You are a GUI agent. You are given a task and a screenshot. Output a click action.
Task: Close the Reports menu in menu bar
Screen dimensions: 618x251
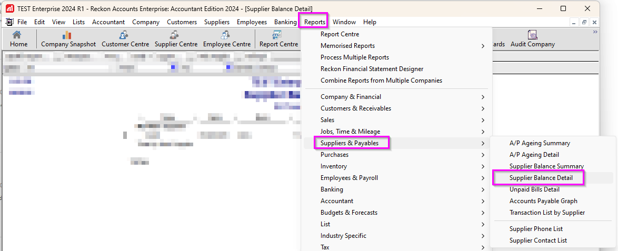click(314, 22)
